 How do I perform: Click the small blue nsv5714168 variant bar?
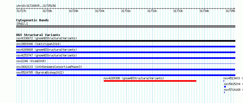(224, 92)
